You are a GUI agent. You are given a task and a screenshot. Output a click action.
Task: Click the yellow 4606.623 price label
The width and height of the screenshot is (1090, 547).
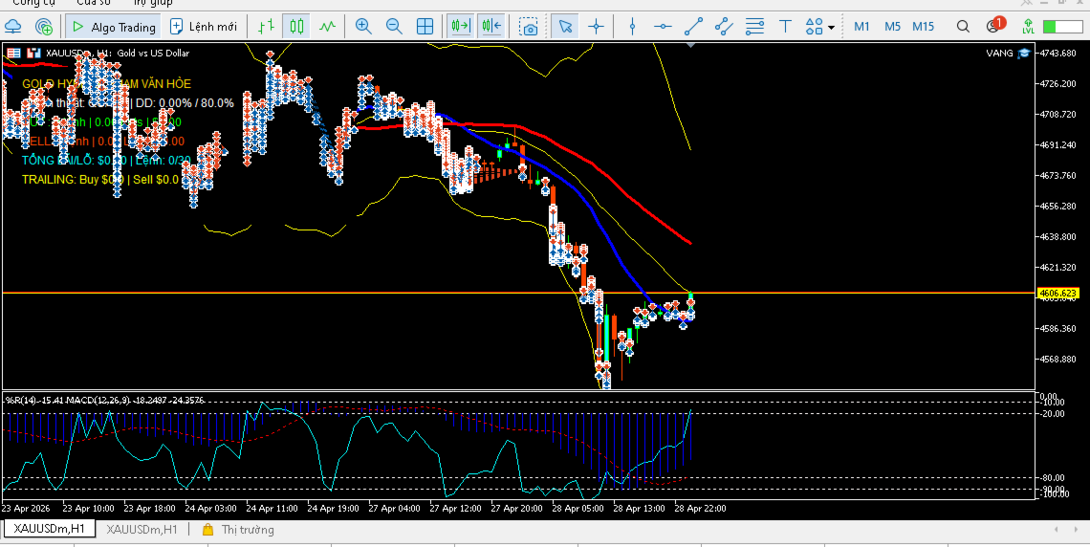point(1058,294)
